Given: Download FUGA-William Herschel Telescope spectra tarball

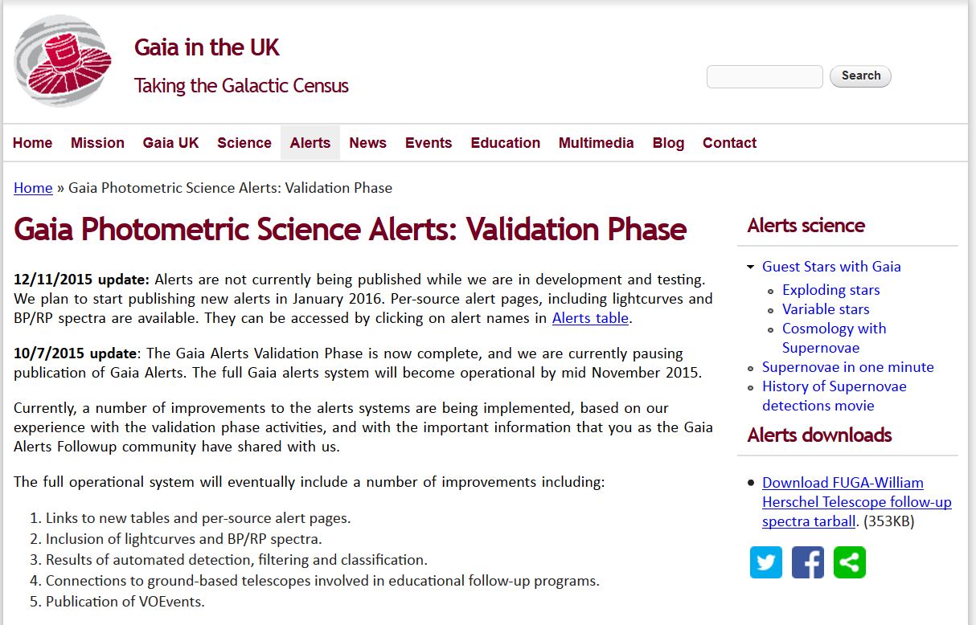Looking at the screenshot, I should pos(857,502).
